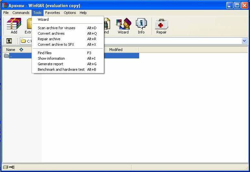Click the drive icon in the status bar

6,167
